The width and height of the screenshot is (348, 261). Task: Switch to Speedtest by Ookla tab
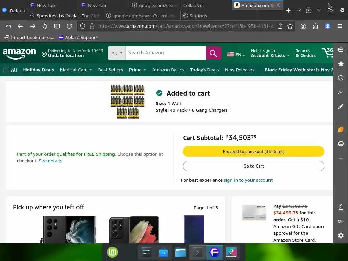[x=66, y=16]
